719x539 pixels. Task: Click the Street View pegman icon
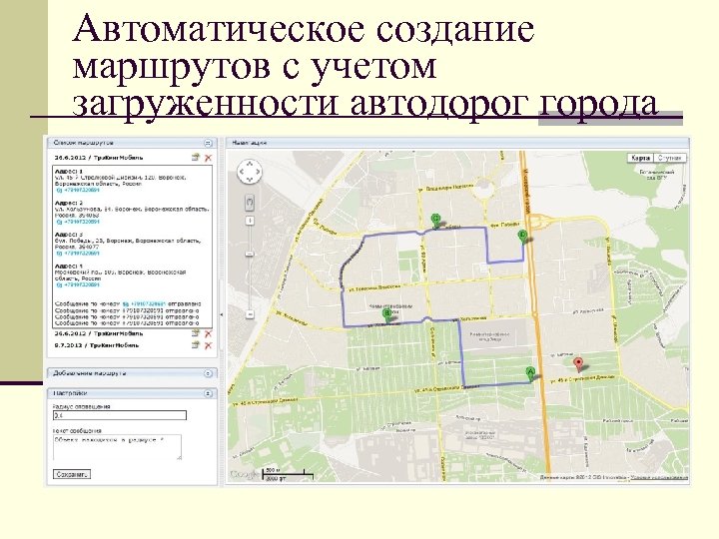tap(250, 202)
